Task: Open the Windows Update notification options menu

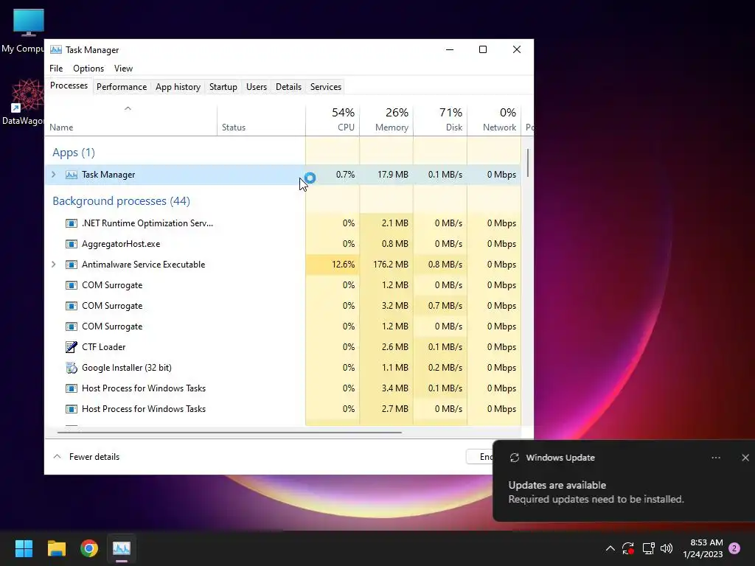Action: point(716,458)
